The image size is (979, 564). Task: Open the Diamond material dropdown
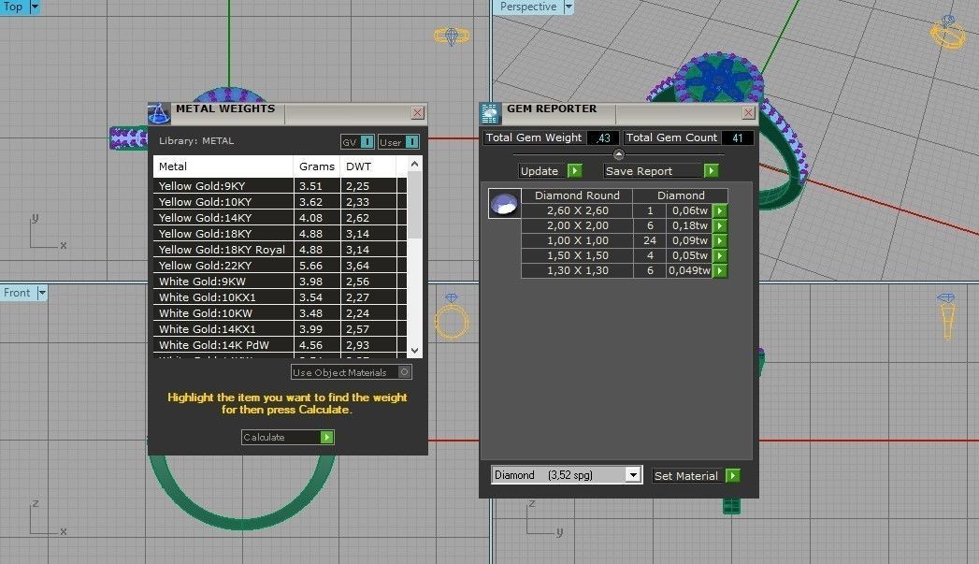pos(632,475)
